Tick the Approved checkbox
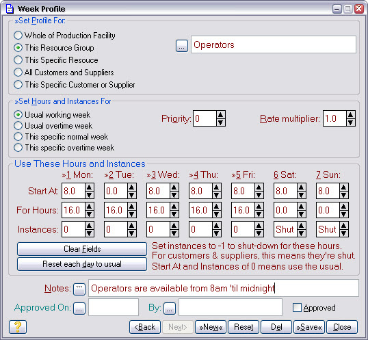 click(297, 307)
